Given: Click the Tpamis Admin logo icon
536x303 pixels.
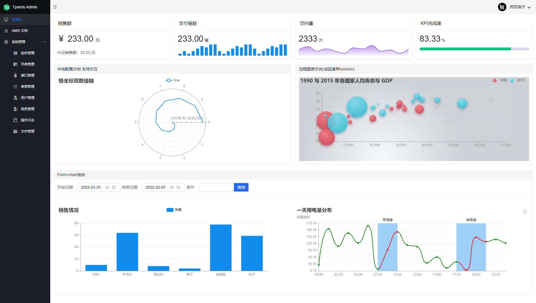Looking at the screenshot, I should coord(6,7).
